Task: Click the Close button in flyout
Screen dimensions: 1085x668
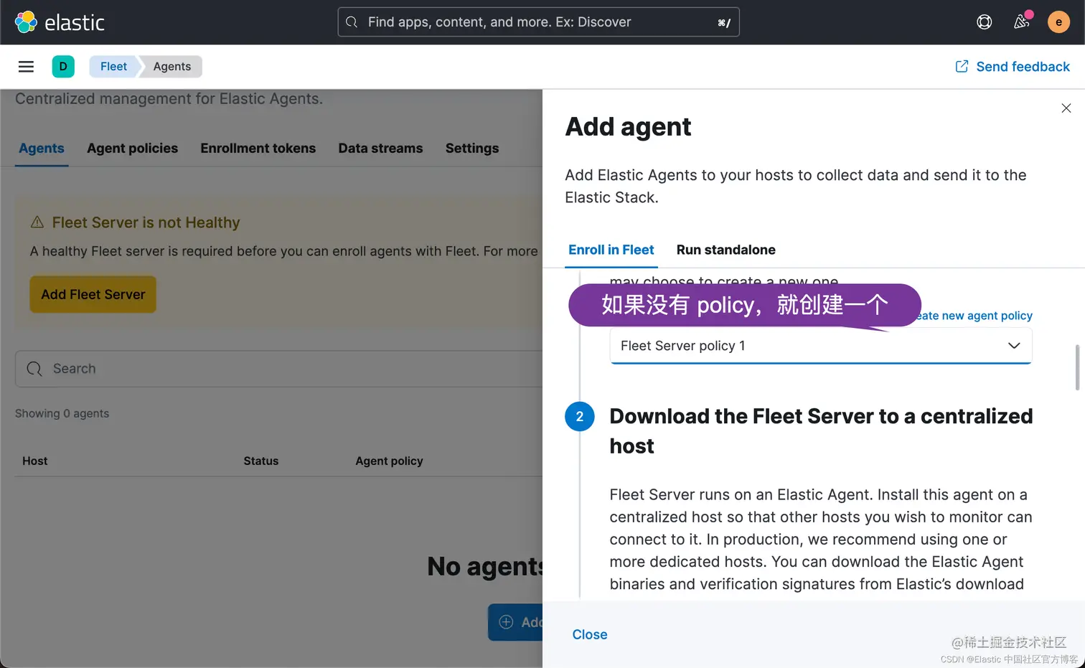Action: pos(590,635)
